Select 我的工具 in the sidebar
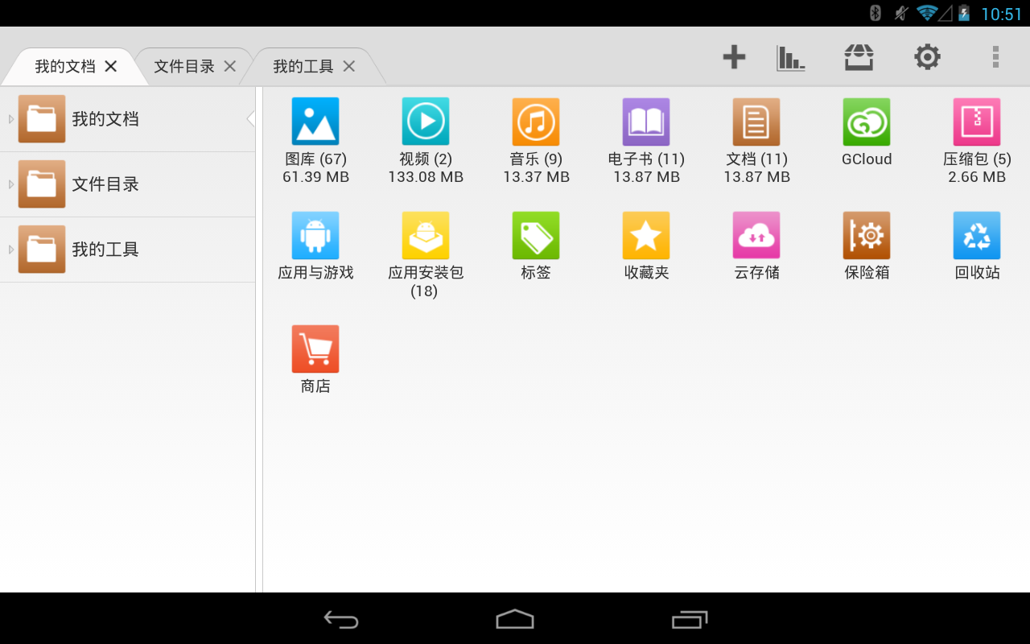The height and width of the screenshot is (644, 1030). [x=128, y=250]
